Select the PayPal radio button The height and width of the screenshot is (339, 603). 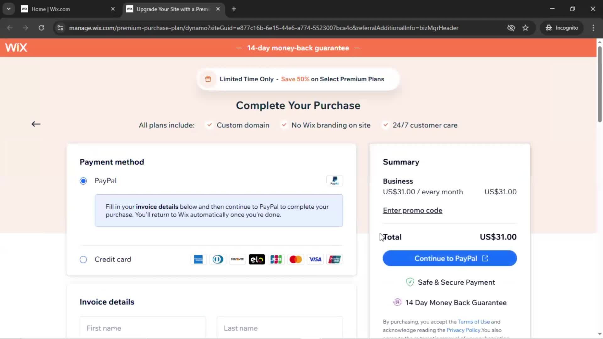click(x=83, y=181)
